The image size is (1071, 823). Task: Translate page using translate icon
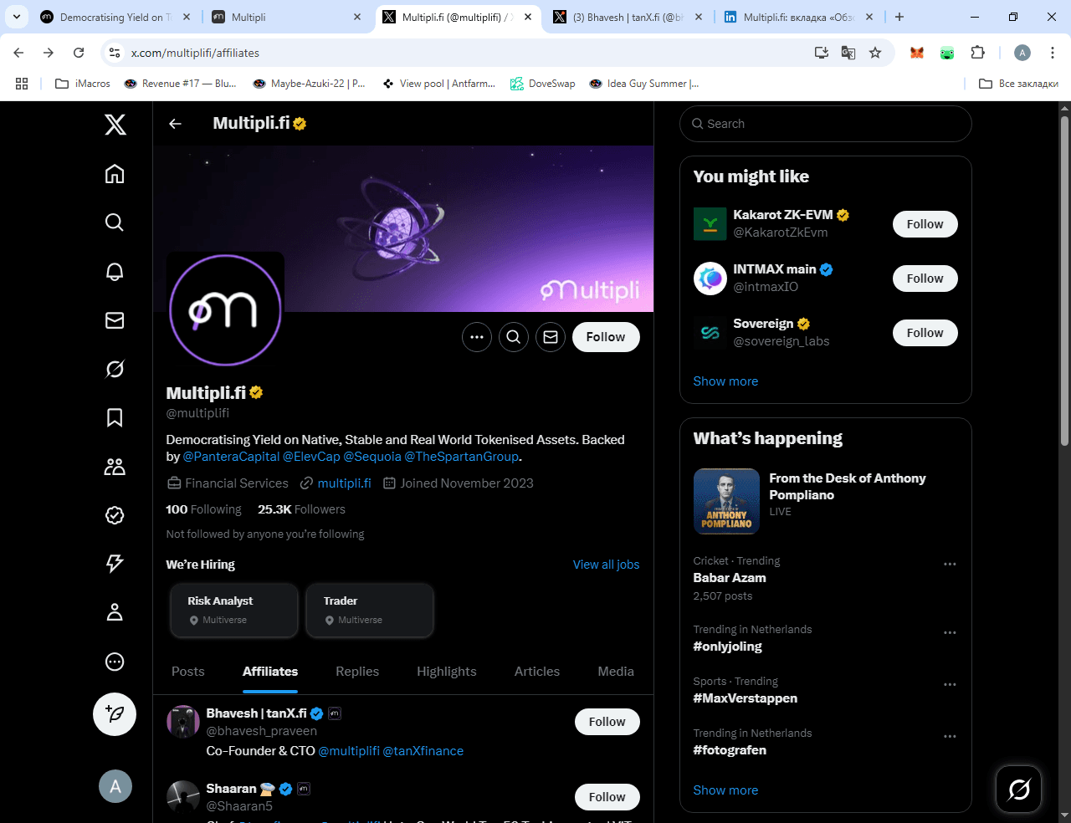click(848, 53)
